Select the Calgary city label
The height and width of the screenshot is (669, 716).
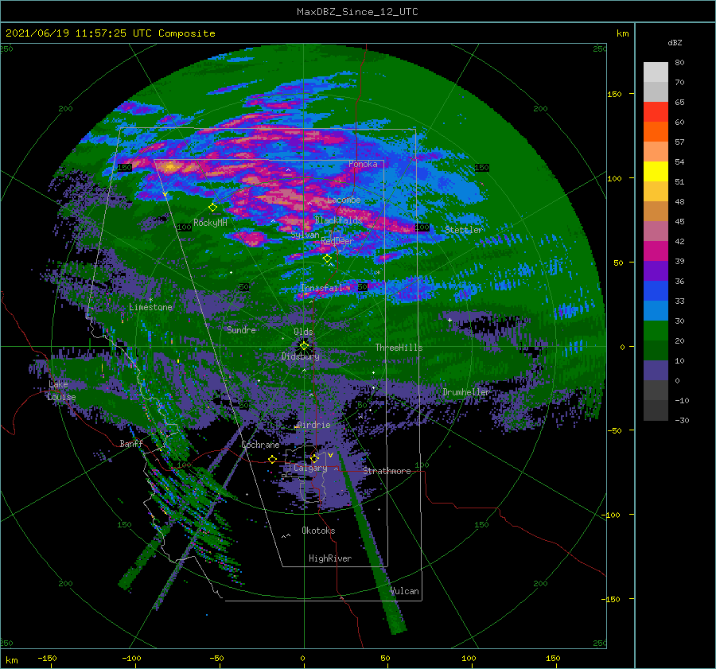point(310,468)
